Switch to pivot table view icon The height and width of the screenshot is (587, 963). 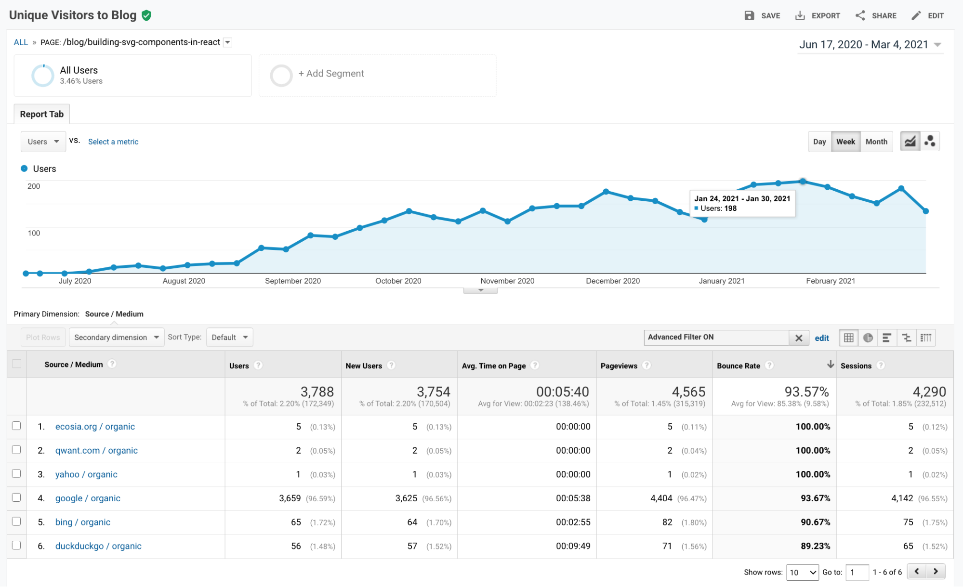point(926,338)
